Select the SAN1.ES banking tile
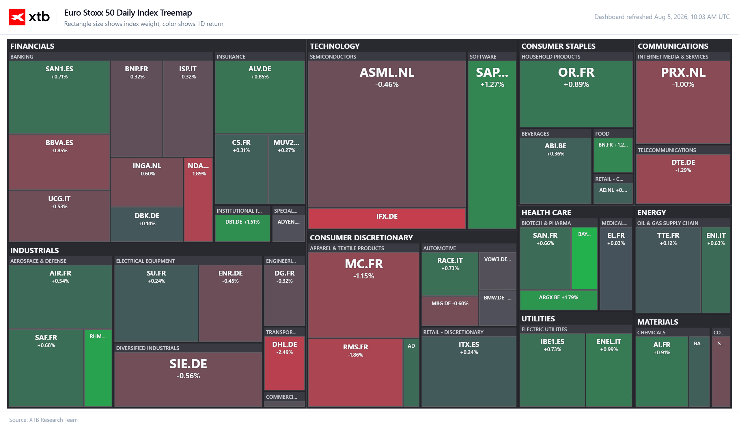Viewport: 739px width, 427px height. coord(59,97)
